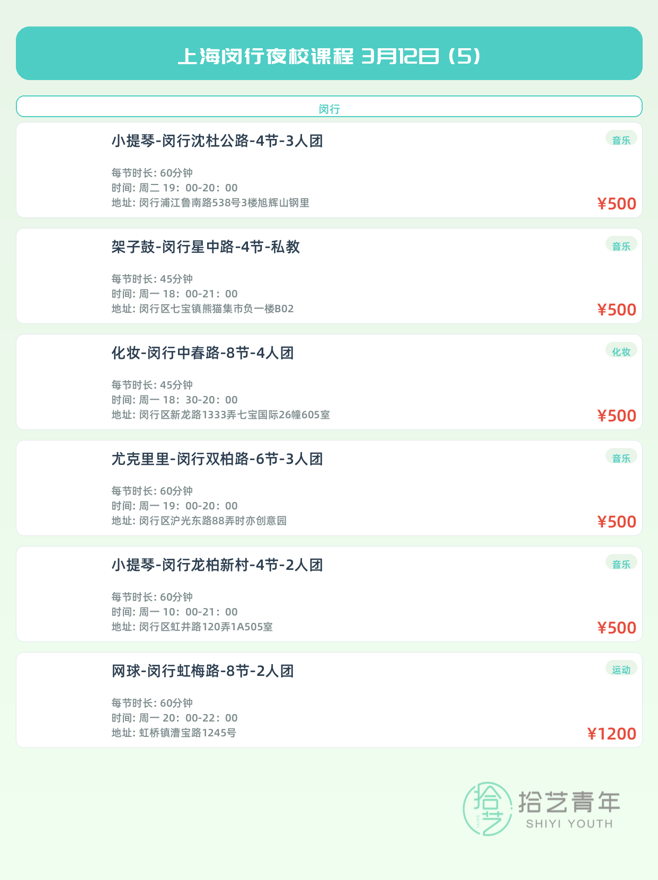Screen dimensions: 658x880
Task: Open the 化妆-闵行中春路-8节-4人团 course
Action: coord(202,353)
